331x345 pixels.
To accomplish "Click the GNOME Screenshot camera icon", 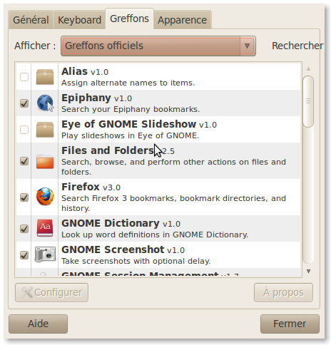I will click(45, 254).
